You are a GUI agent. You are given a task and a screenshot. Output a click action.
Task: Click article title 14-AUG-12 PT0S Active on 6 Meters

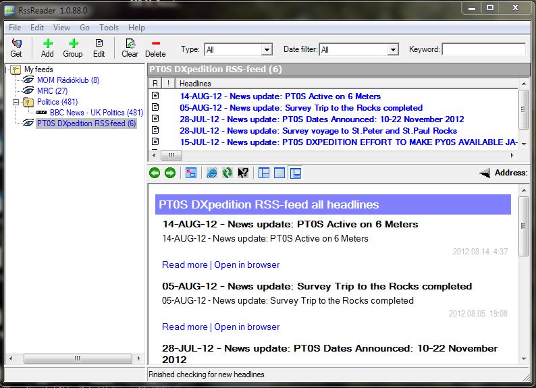point(290,224)
